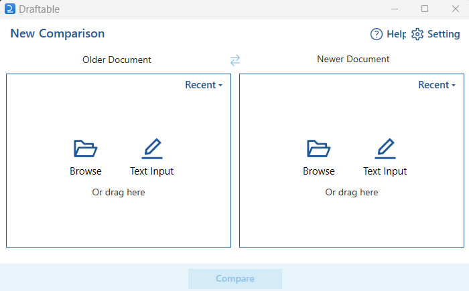
Task: Open the Help question mark icon
Action: coord(377,34)
